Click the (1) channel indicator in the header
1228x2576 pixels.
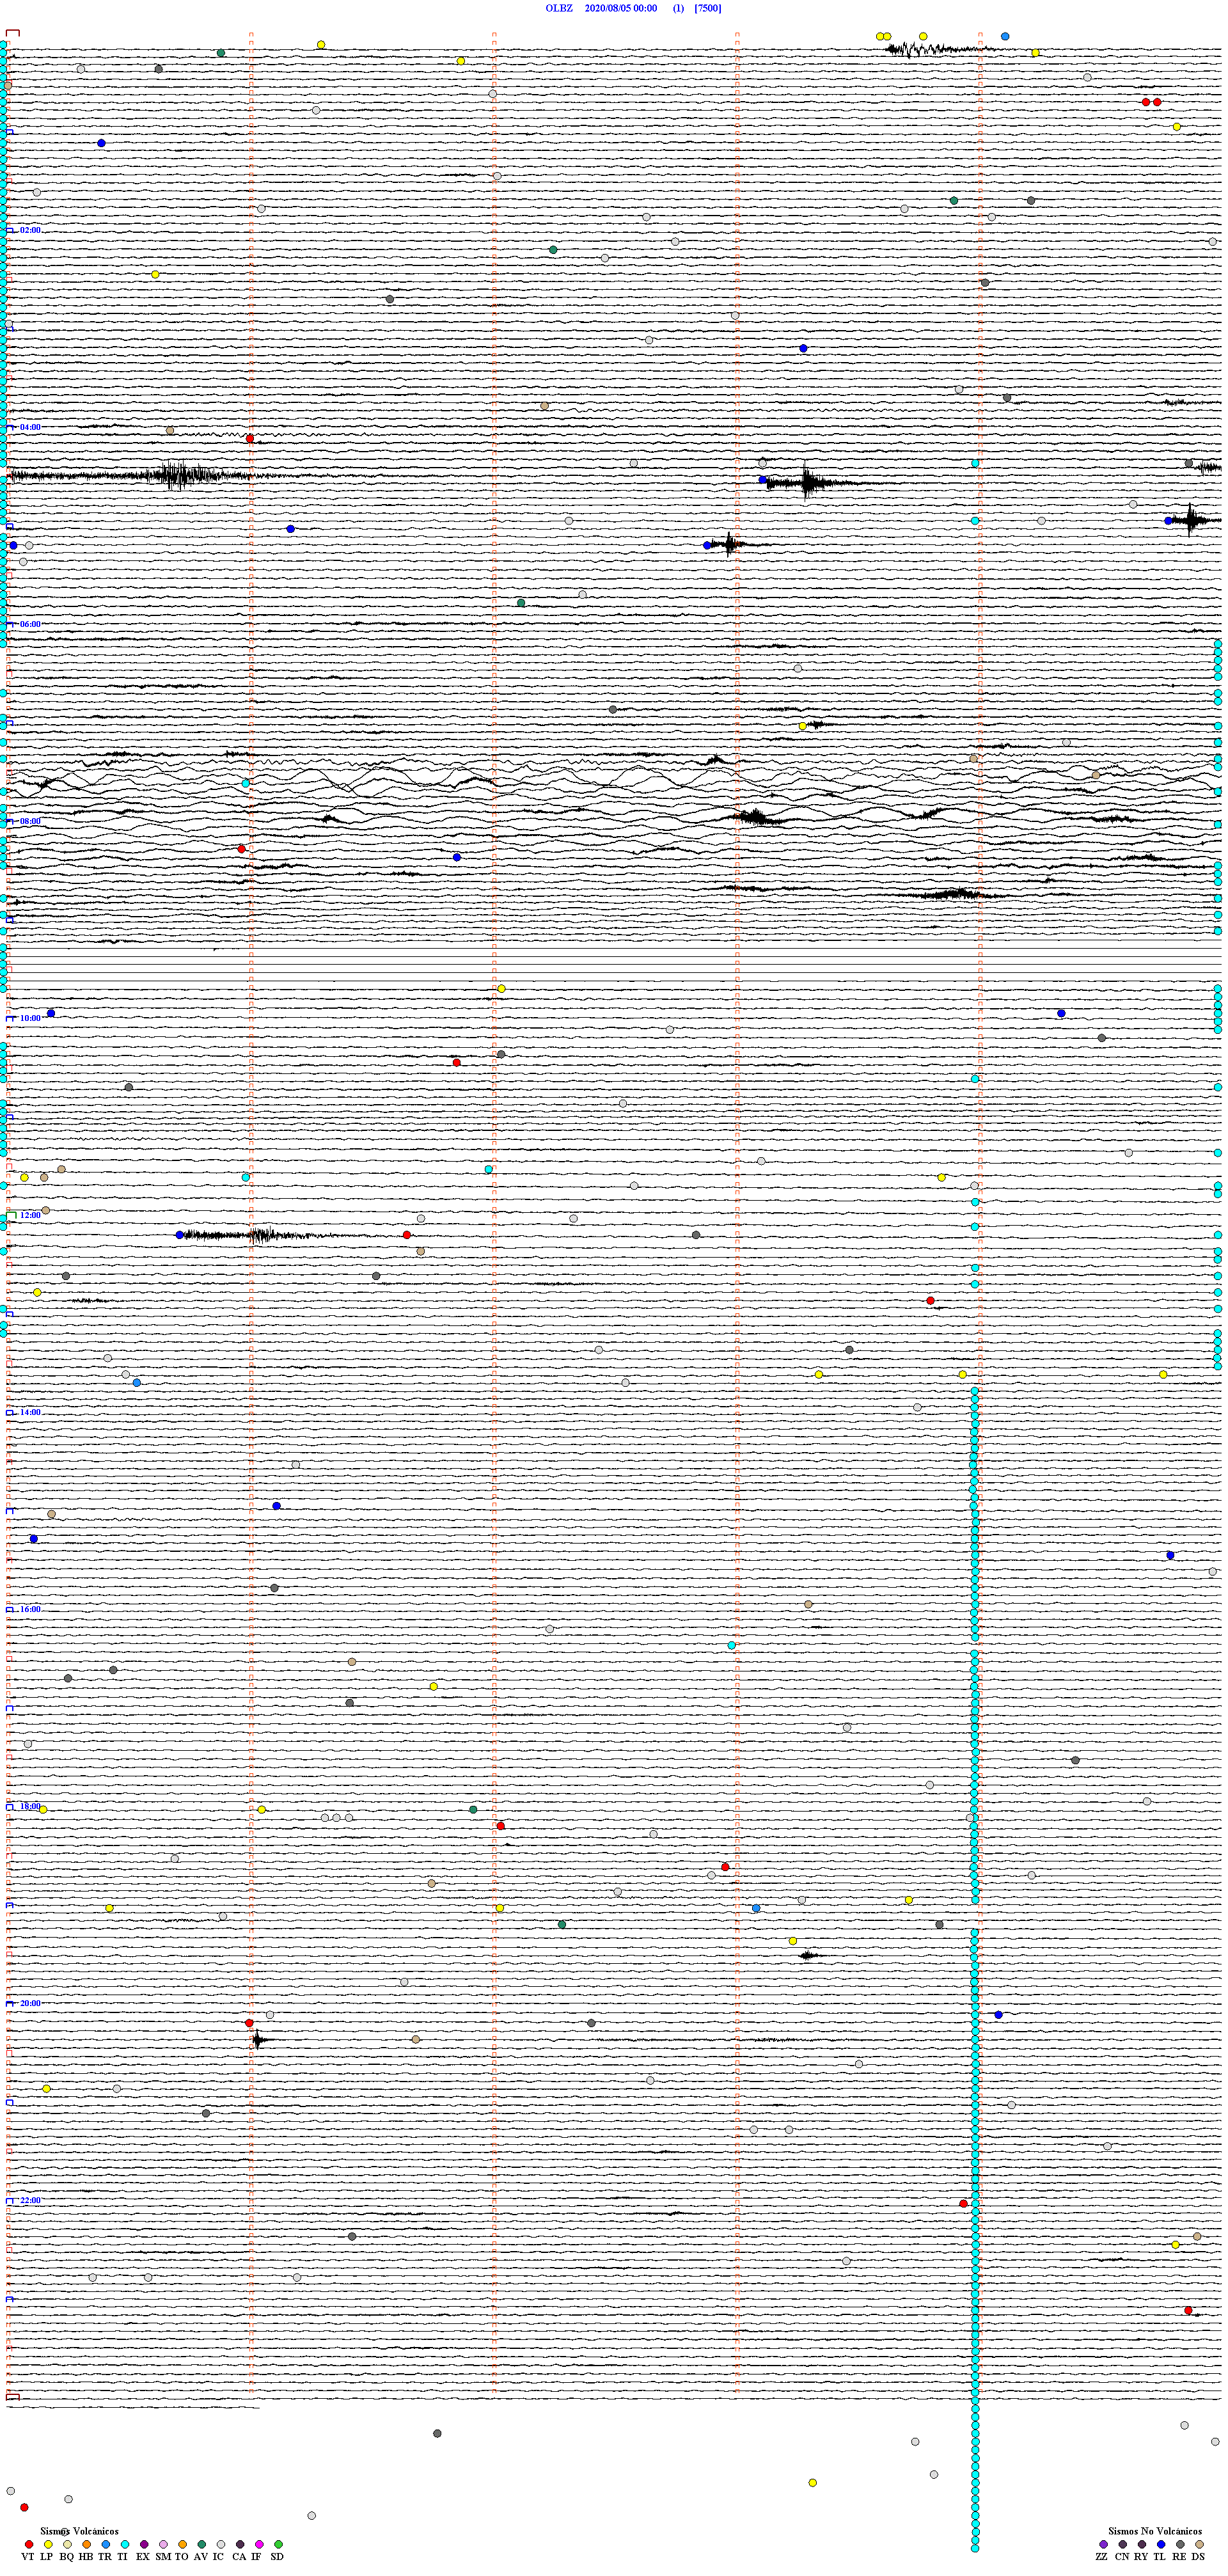pyautogui.click(x=679, y=8)
